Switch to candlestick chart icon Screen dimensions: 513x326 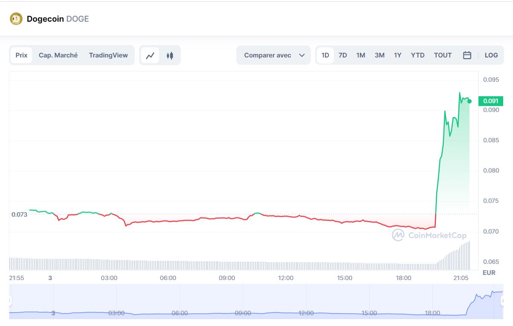point(170,55)
